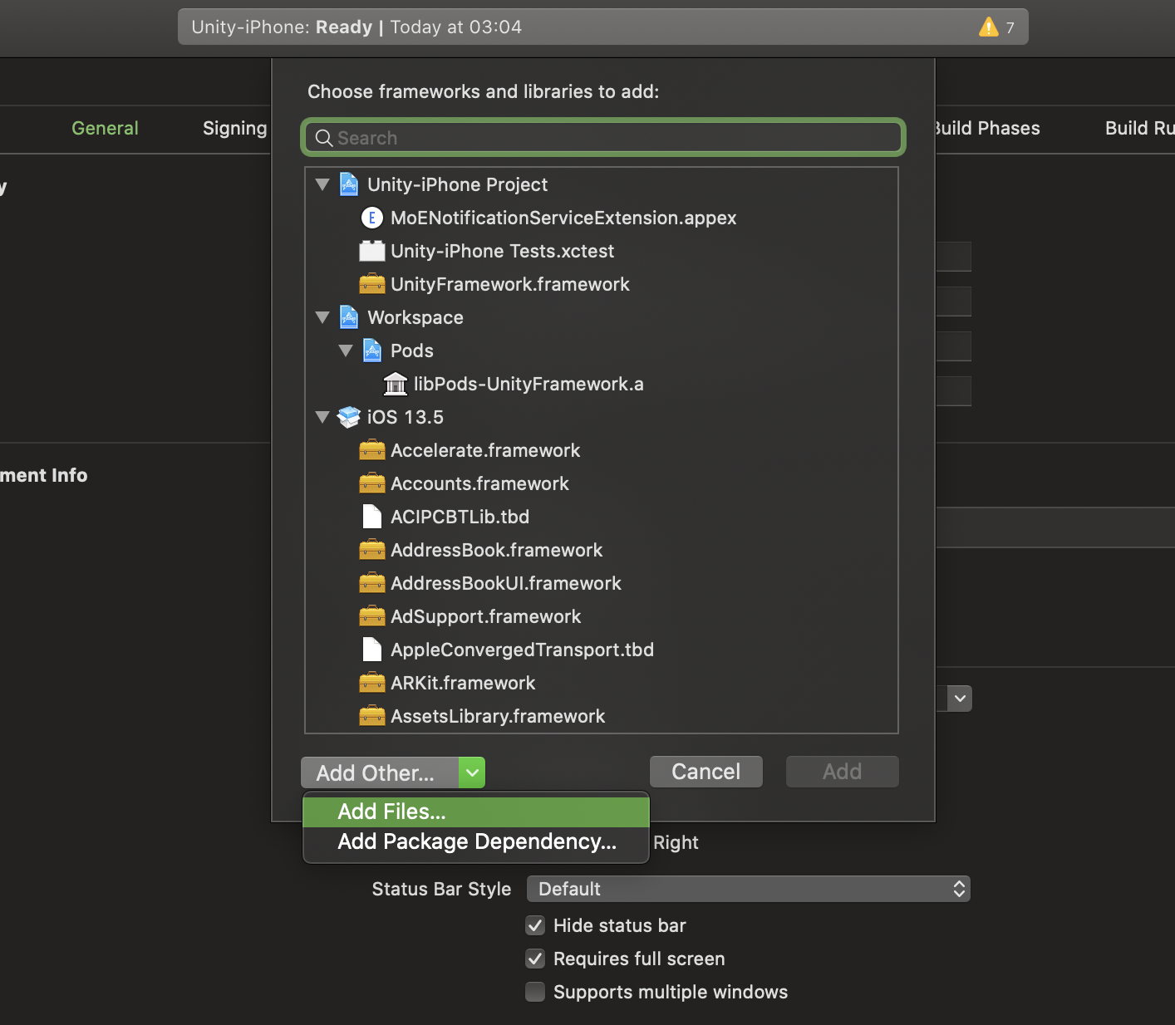Click the libPods-UnityFramework.a library icon
The image size is (1175, 1025).
tap(396, 384)
